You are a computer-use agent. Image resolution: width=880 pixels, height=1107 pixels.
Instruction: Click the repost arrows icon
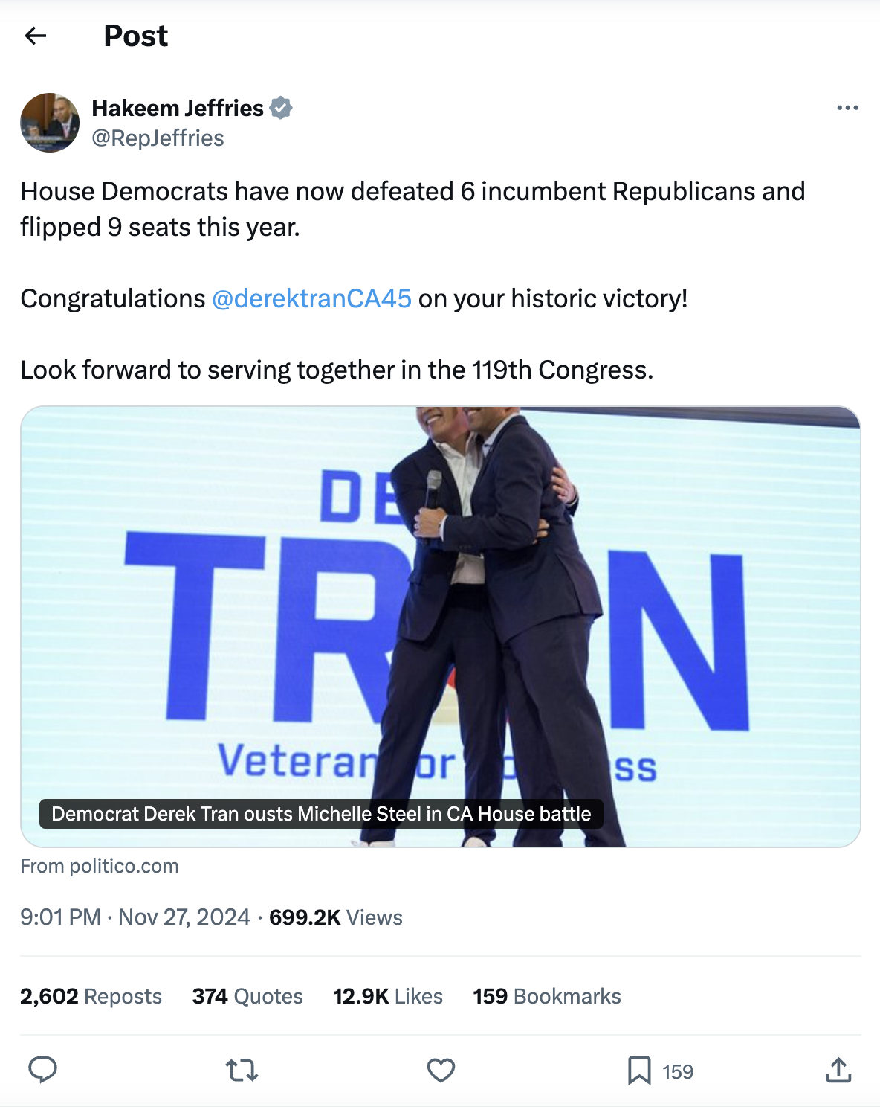[x=242, y=1071]
